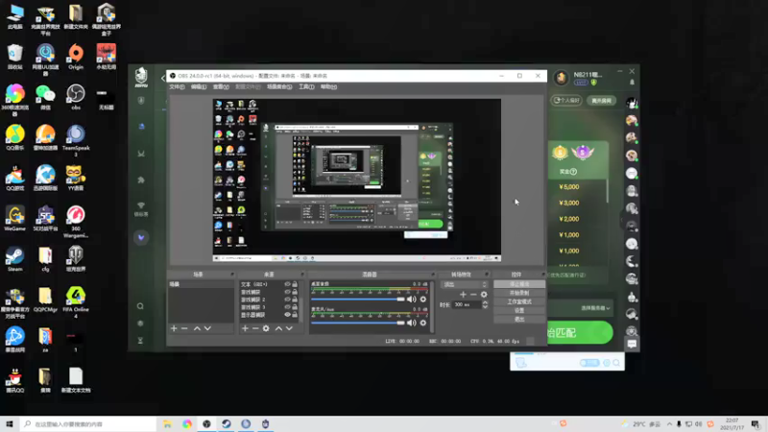Move the scene up with arrow
The image size is (768, 432).
click(197, 328)
